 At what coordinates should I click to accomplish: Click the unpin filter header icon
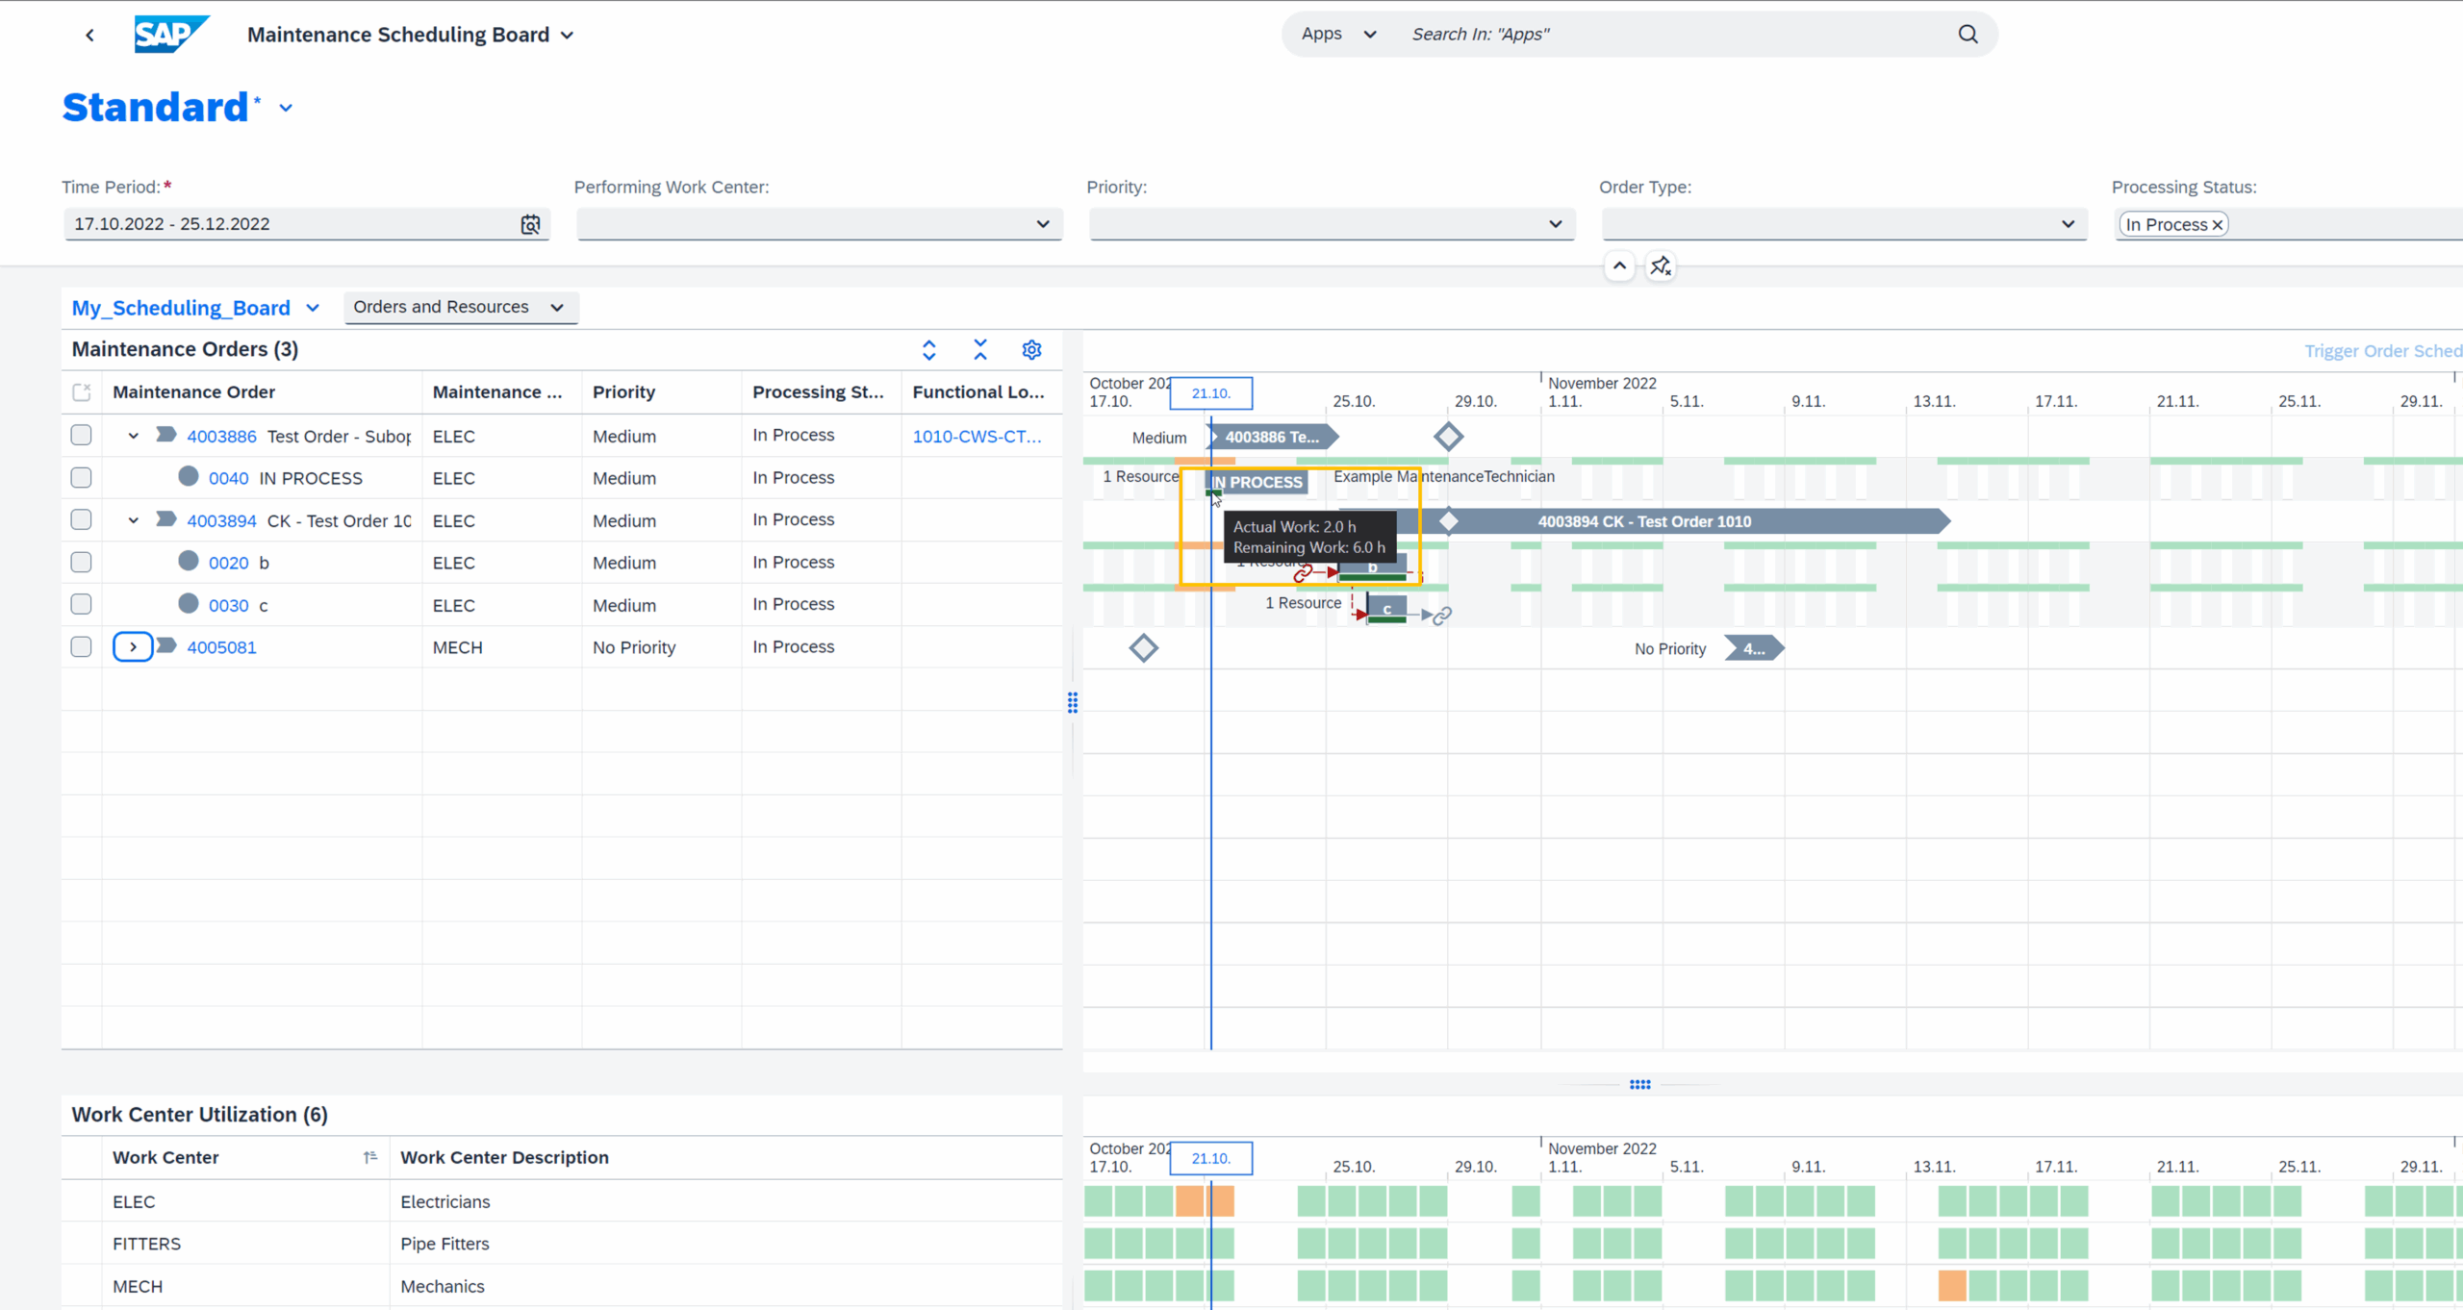[1661, 266]
